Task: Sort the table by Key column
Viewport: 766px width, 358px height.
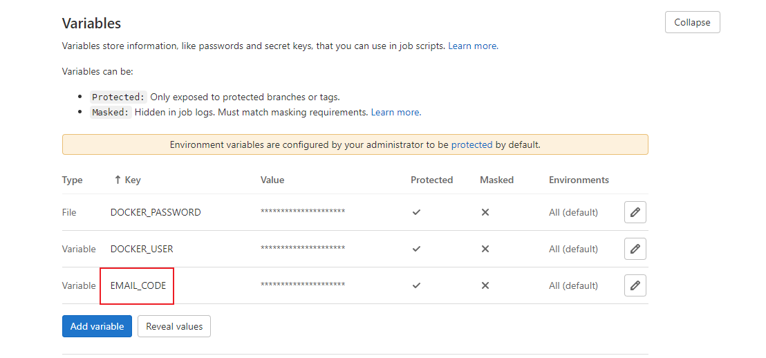Action: [127, 180]
